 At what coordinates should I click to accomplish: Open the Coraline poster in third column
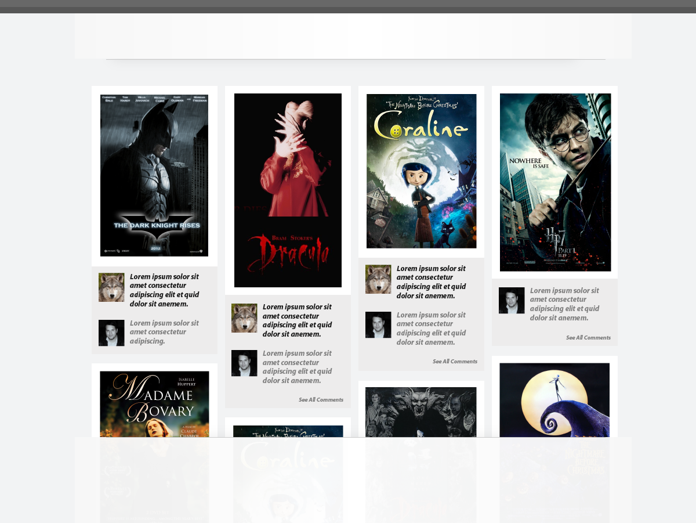click(x=422, y=171)
